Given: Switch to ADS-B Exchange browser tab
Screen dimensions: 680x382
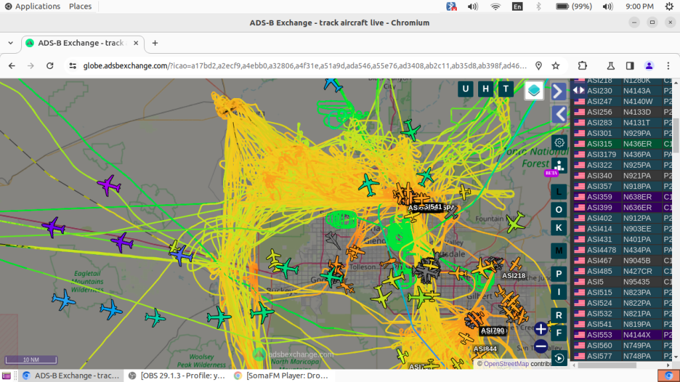Looking at the screenshot, I should click(x=82, y=43).
